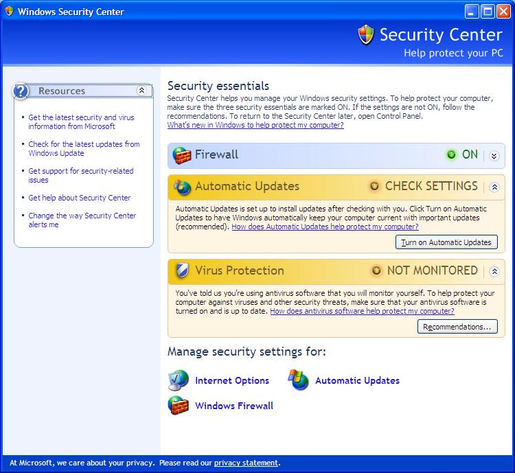Click the Firewall brick-wall globe icon
The height and width of the screenshot is (473, 515).
coord(182,155)
